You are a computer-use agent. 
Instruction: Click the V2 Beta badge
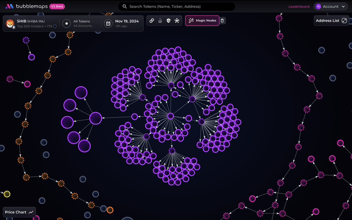coord(57,6)
